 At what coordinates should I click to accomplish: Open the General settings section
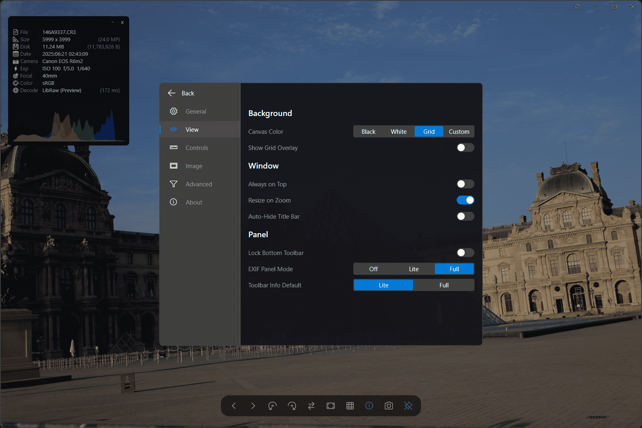[x=200, y=111]
